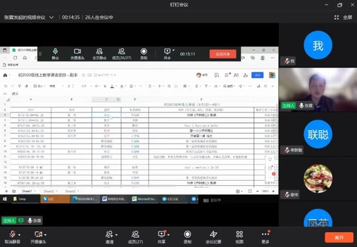Start recording with bottom 录制 button

[188, 237]
